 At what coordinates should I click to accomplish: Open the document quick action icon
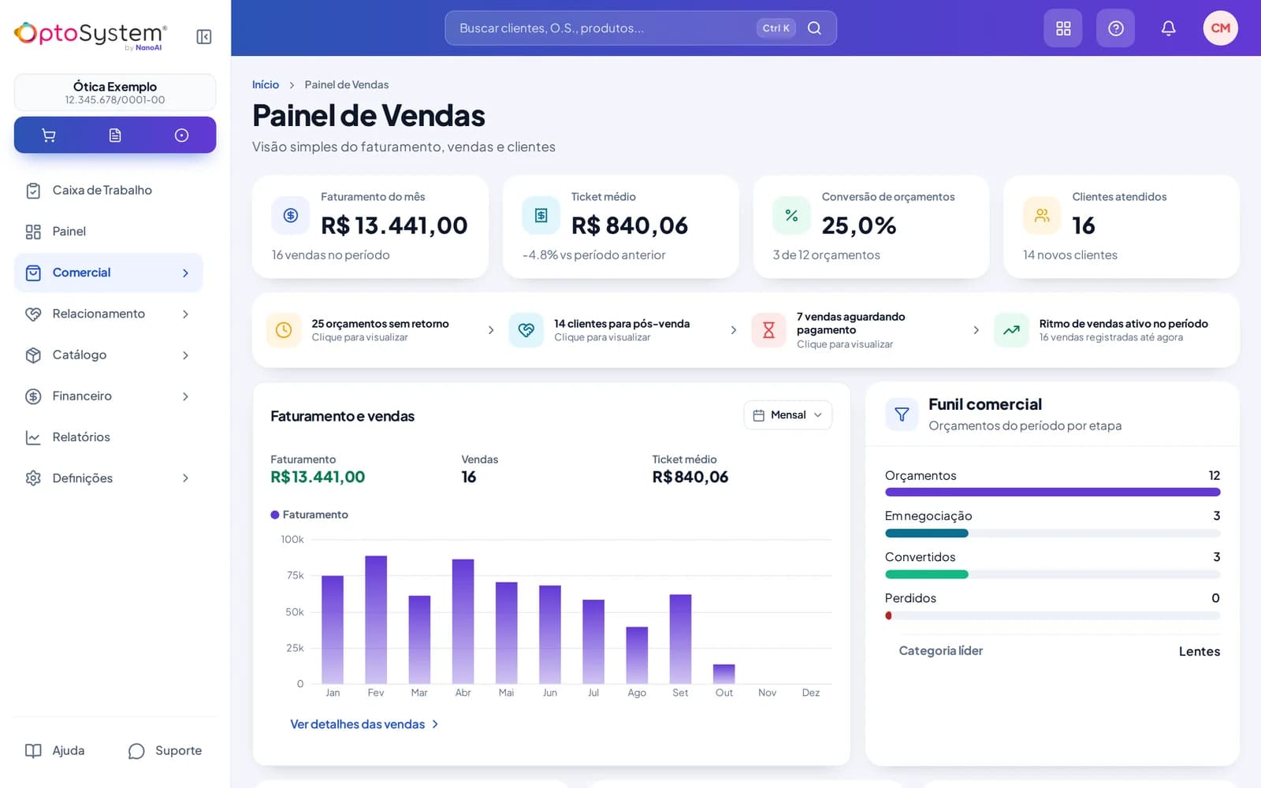tap(115, 136)
